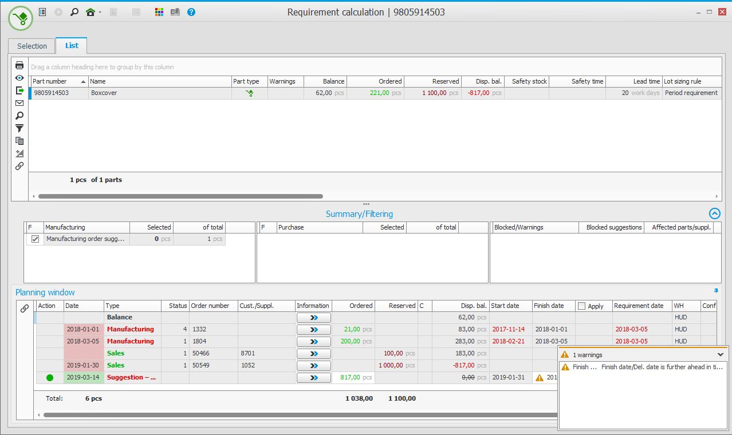Open the help question mark icon

[x=191, y=12]
